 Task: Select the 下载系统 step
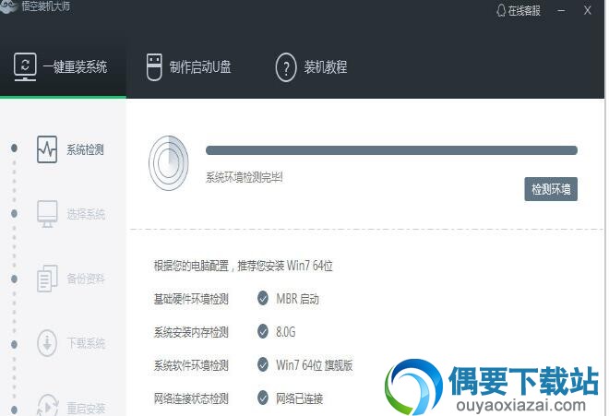pos(70,343)
